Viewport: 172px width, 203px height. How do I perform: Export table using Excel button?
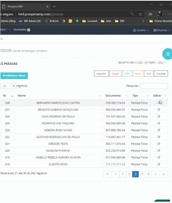click(138, 74)
